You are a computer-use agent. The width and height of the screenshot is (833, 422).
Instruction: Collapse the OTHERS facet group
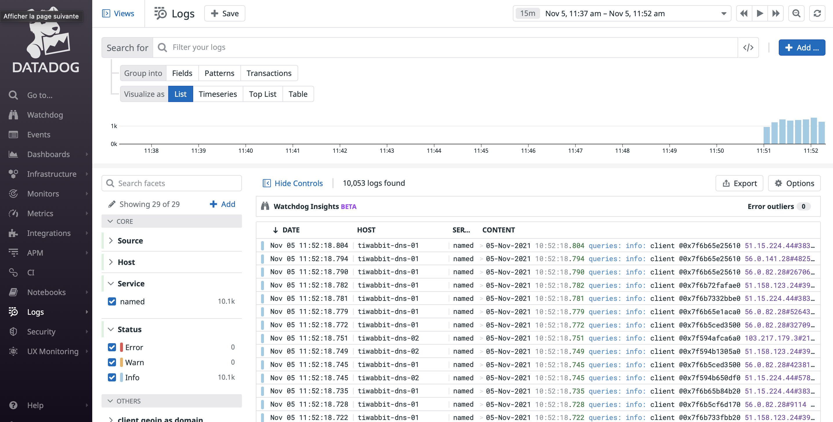tap(110, 401)
